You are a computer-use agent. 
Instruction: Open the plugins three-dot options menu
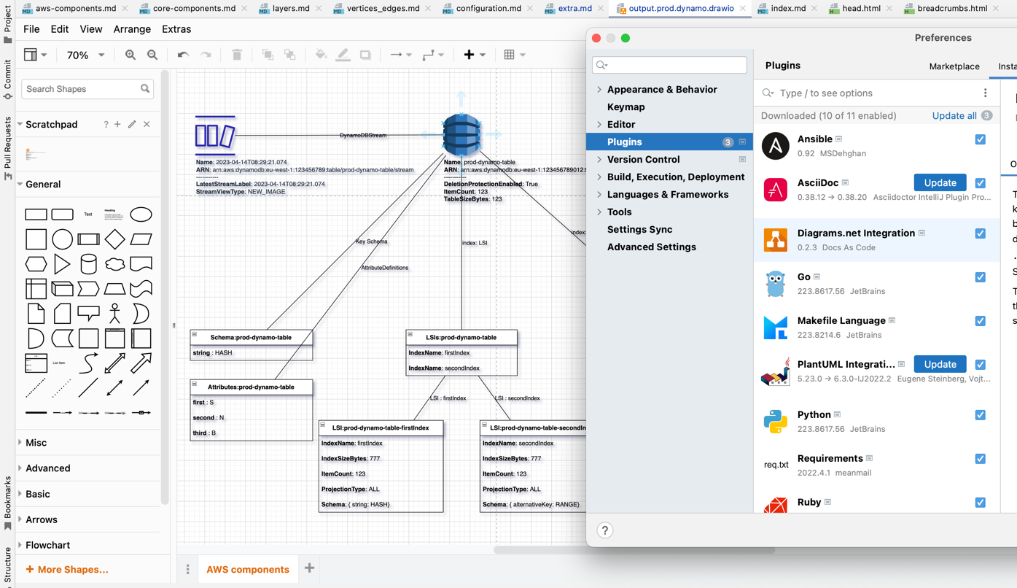pyautogui.click(x=985, y=93)
